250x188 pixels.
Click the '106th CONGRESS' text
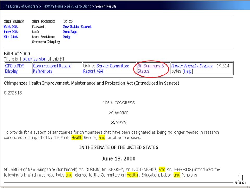pyautogui.click(x=119, y=103)
